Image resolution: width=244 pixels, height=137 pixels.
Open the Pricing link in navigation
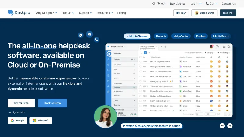121,13
